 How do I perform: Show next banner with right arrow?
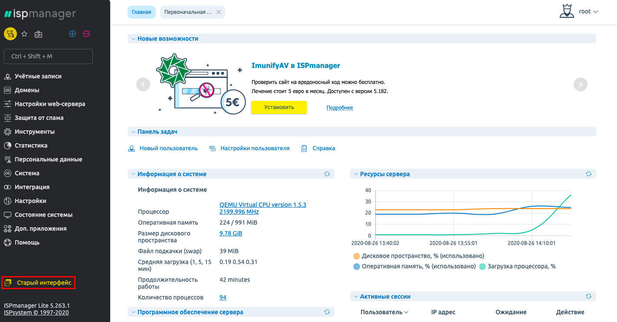pyautogui.click(x=581, y=84)
